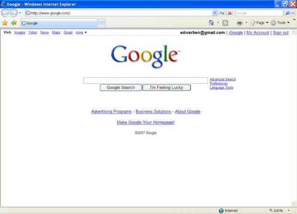Screen dimensions: 297x214
Task: Restore down the Internet Explorer window
Action: [x=285, y=4]
